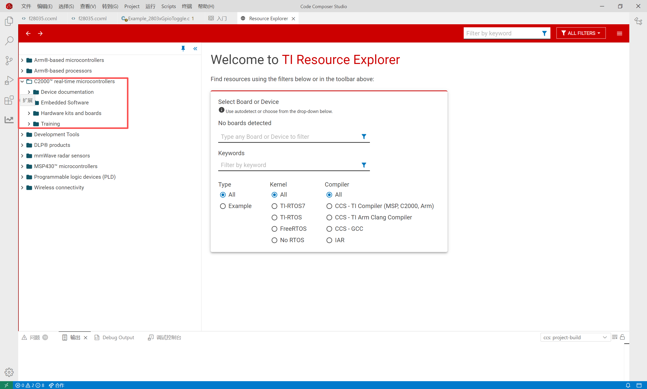Viewport: 647px width, 389px height.
Task: Click the ALL FILTERS button
Action: (x=581, y=33)
